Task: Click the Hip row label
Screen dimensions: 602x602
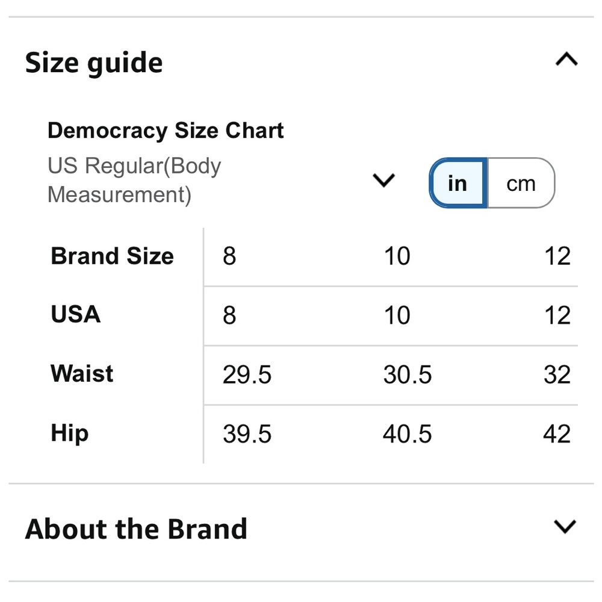Action: pos(69,433)
